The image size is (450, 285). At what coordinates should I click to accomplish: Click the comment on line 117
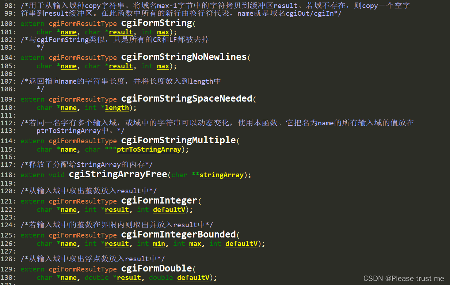[87, 165]
